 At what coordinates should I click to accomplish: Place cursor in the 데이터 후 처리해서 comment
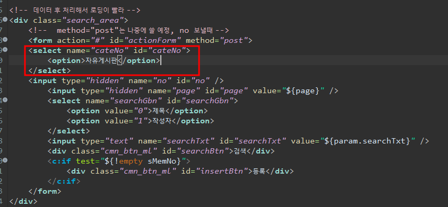74,10
